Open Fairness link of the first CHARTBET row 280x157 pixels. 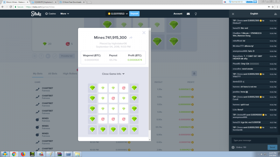[x=46, y=91]
